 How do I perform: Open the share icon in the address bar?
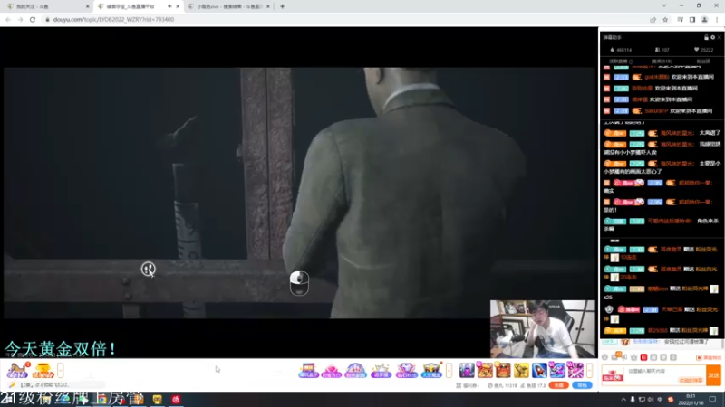(652, 19)
